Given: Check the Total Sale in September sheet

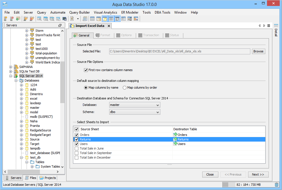Looking at the screenshot, I should pyautogui.click(x=77, y=153).
